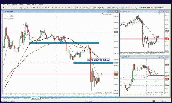Toggle the MN timeframe button
Image resolution: width=172 pixels, height=103 pixels.
click(69, 8)
